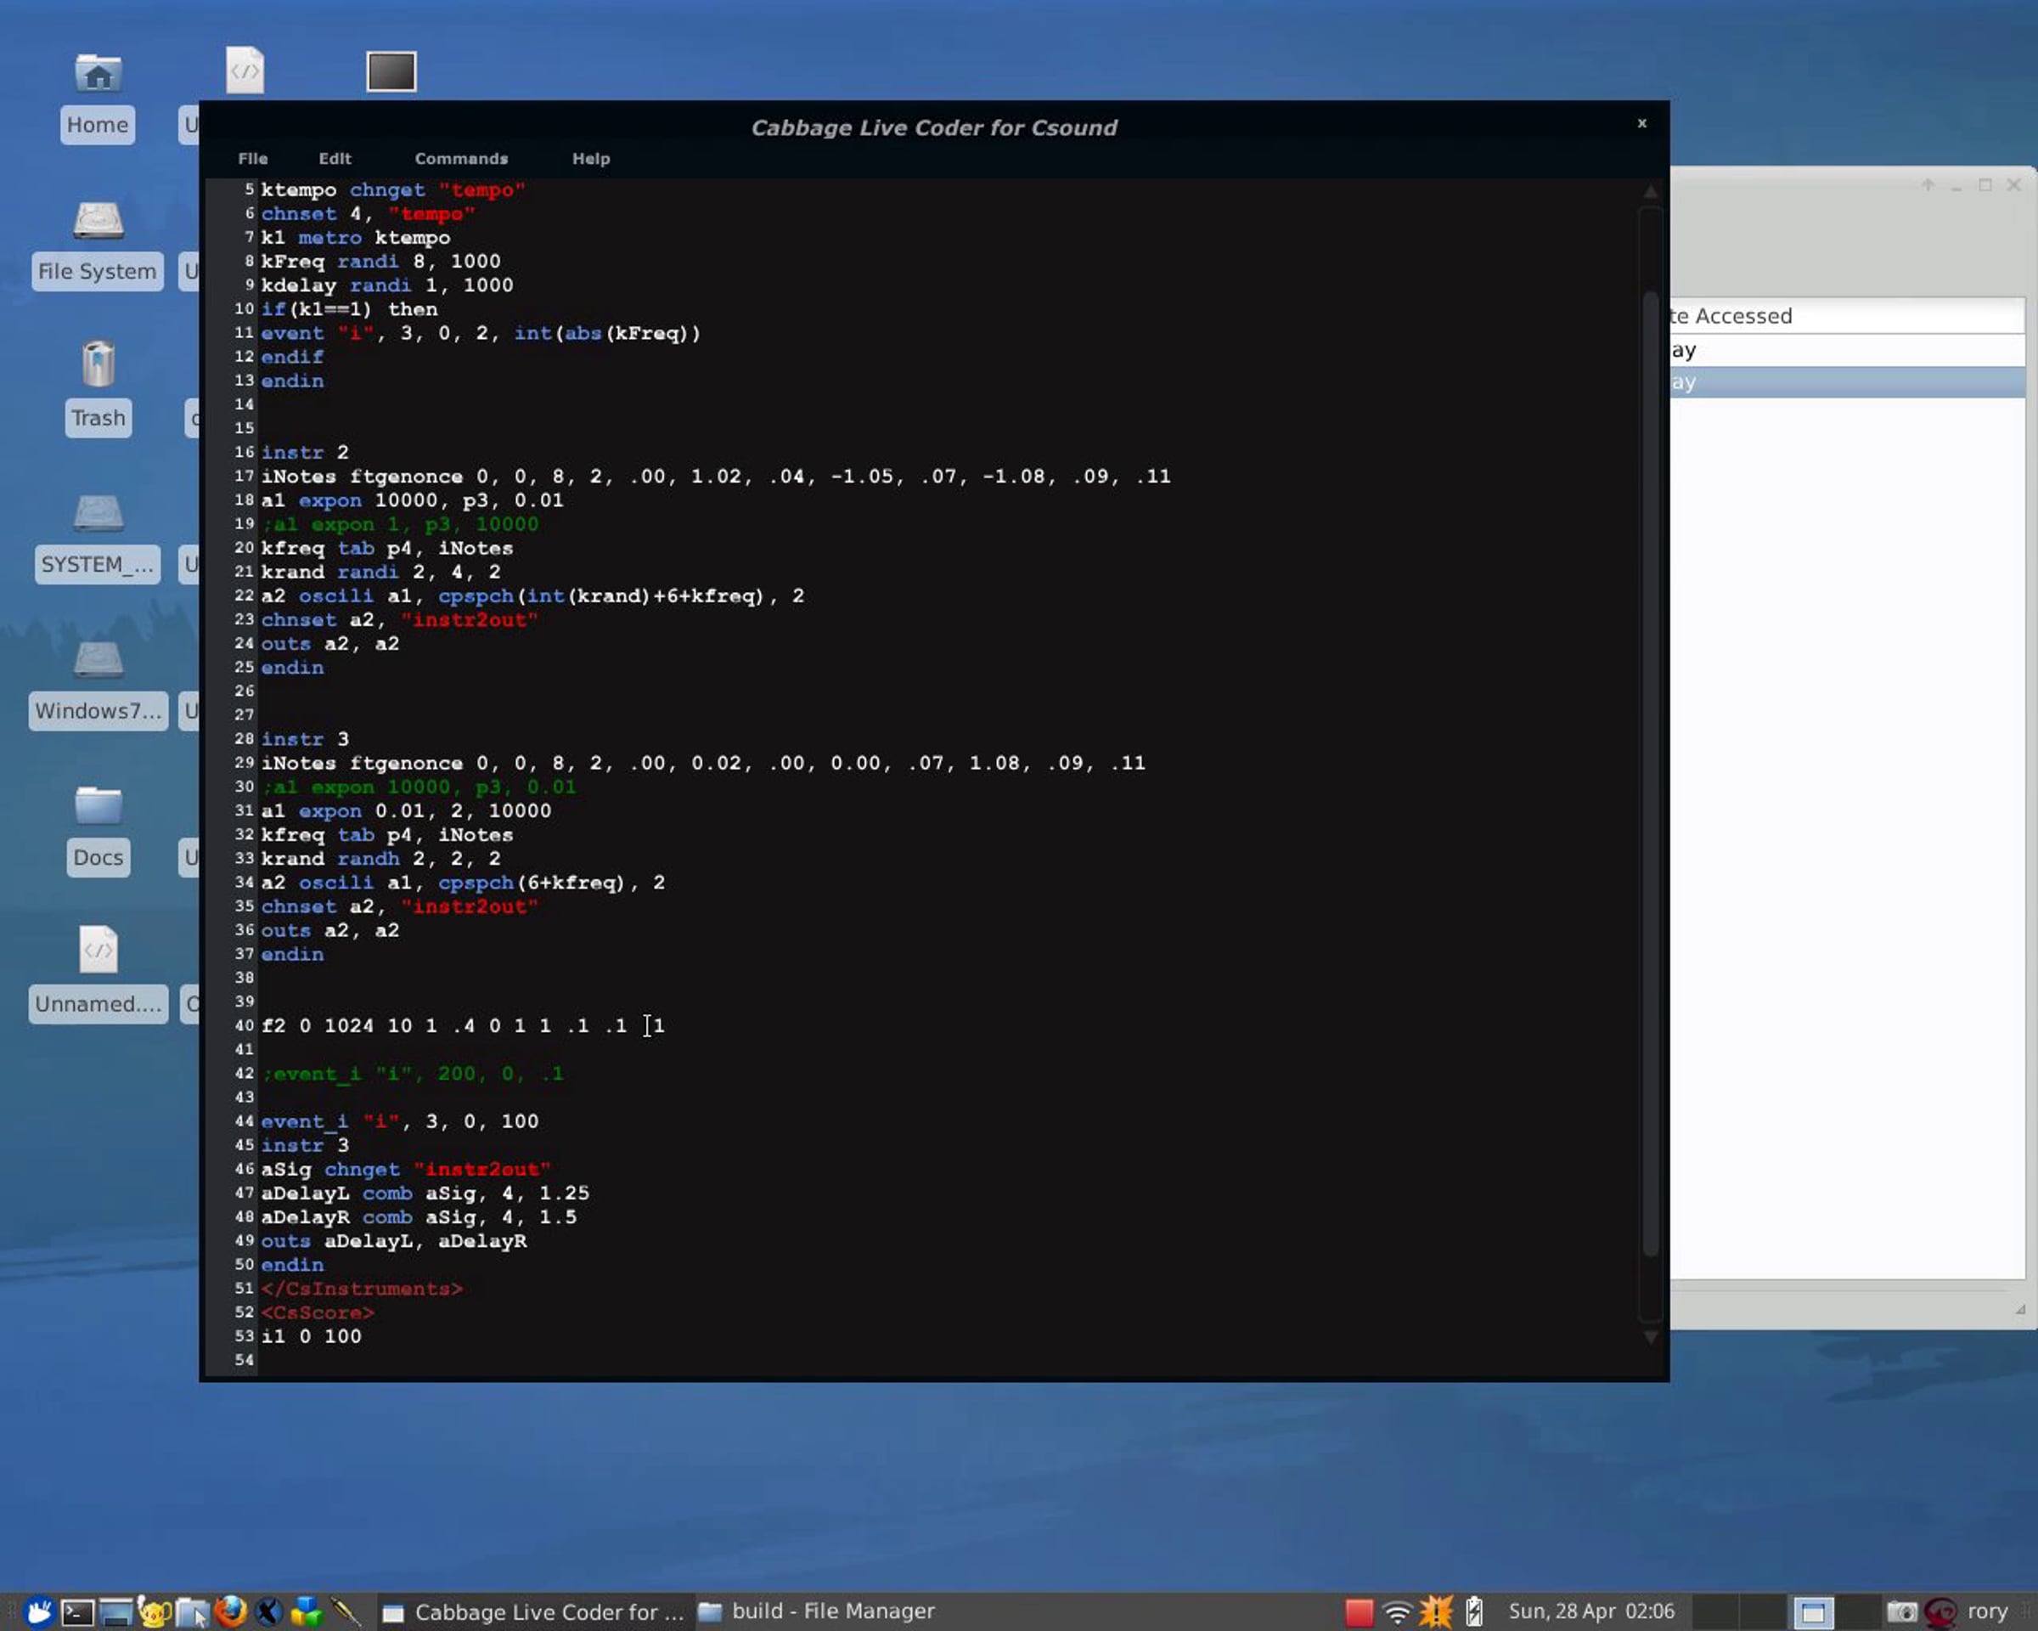2038x1631 pixels.
Task: Open the File menu in Cabbage
Action: click(252, 159)
